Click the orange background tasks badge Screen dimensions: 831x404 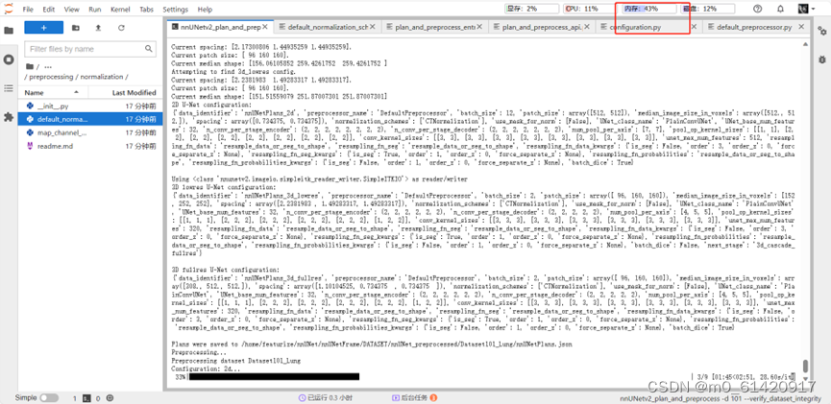(x=433, y=397)
